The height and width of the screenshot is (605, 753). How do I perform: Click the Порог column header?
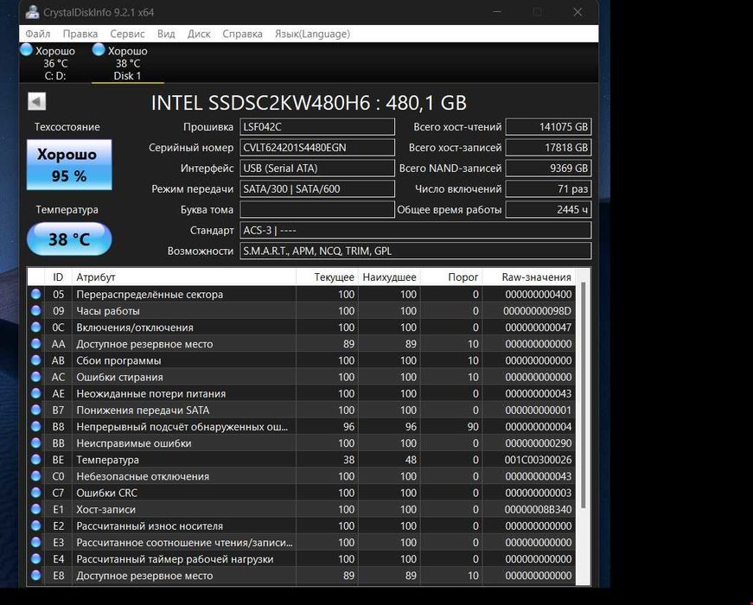click(x=451, y=277)
